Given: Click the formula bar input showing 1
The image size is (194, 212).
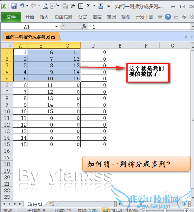Looking at the screenshot, I should coord(139,26).
